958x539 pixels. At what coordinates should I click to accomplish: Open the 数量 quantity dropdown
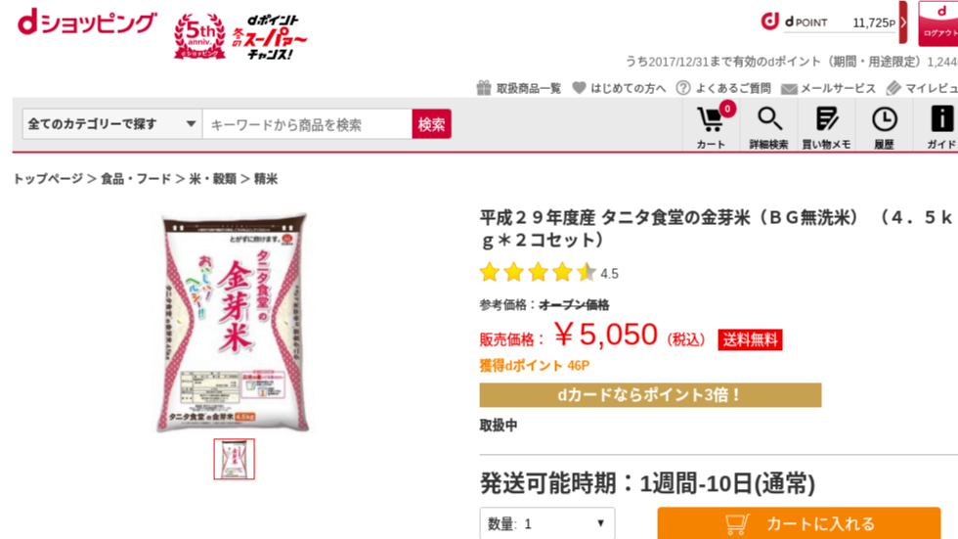pos(546,523)
